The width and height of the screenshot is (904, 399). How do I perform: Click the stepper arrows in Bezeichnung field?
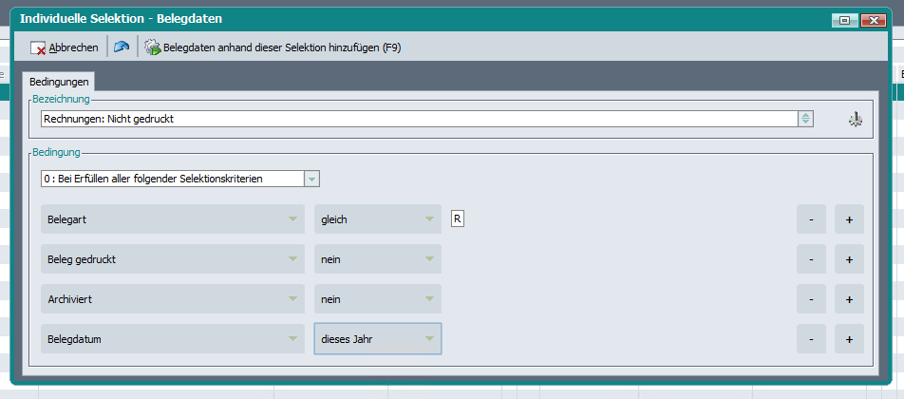click(x=805, y=119)
